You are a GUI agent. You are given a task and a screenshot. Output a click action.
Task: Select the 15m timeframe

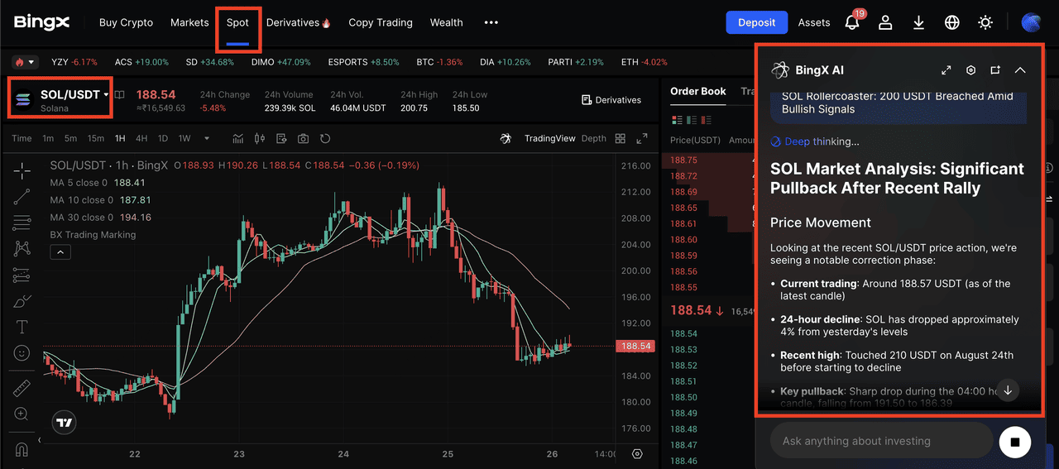[x=95, y=138]
